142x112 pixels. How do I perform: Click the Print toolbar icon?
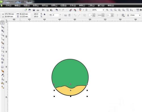click(38, 10)
